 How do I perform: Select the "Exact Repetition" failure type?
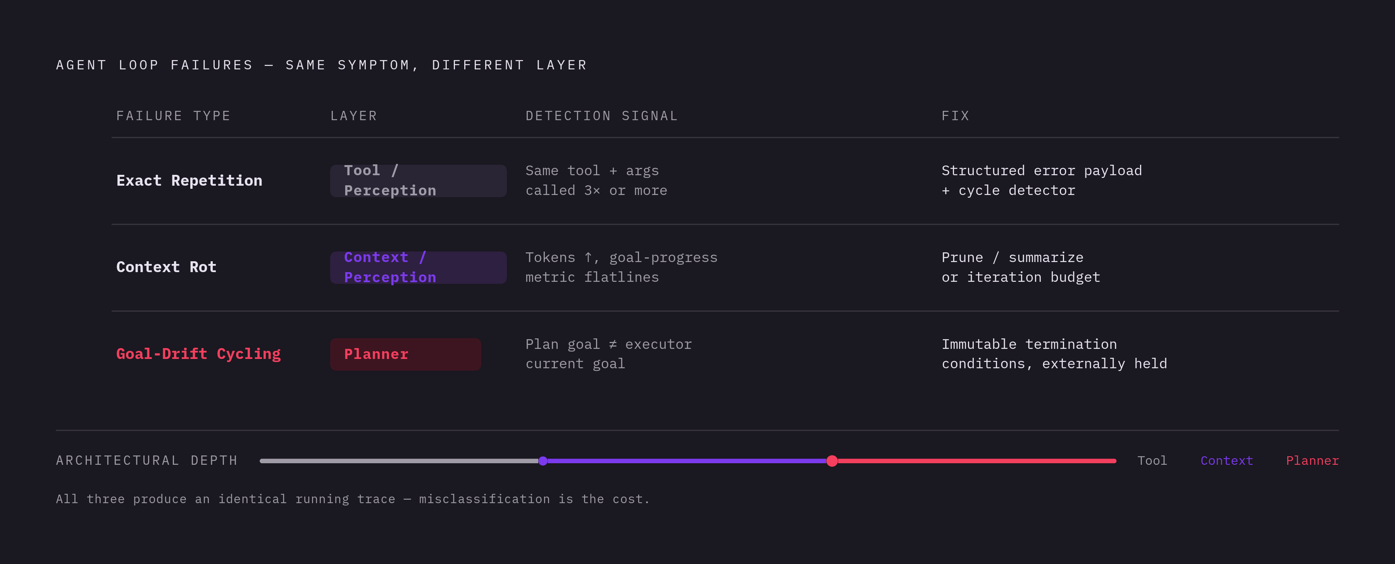pyautogui.click(x=189, y=180)
